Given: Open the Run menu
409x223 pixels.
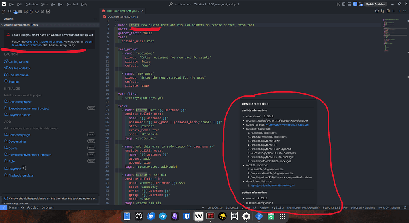Looking at the screenshot, I should coord(61,4).
